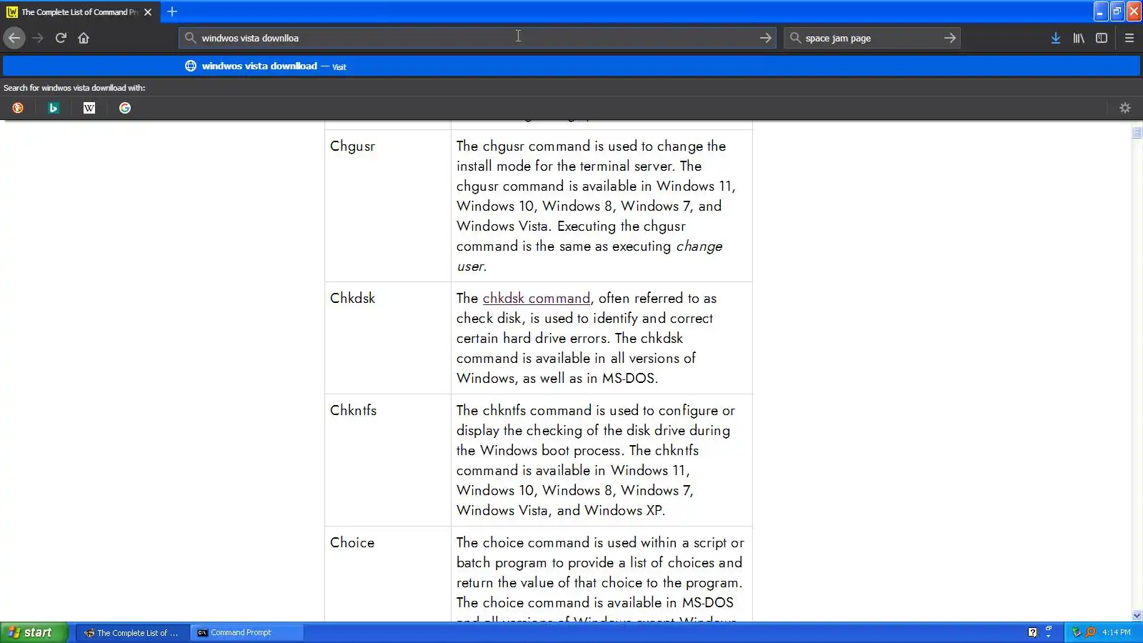Viewport: 1143px width, 643px height.
Task: Click the search icon in address bar
Action: [x=190, y=38]
